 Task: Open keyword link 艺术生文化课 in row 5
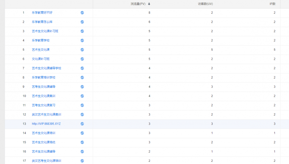pyautogui.click(x=40, y=50)
